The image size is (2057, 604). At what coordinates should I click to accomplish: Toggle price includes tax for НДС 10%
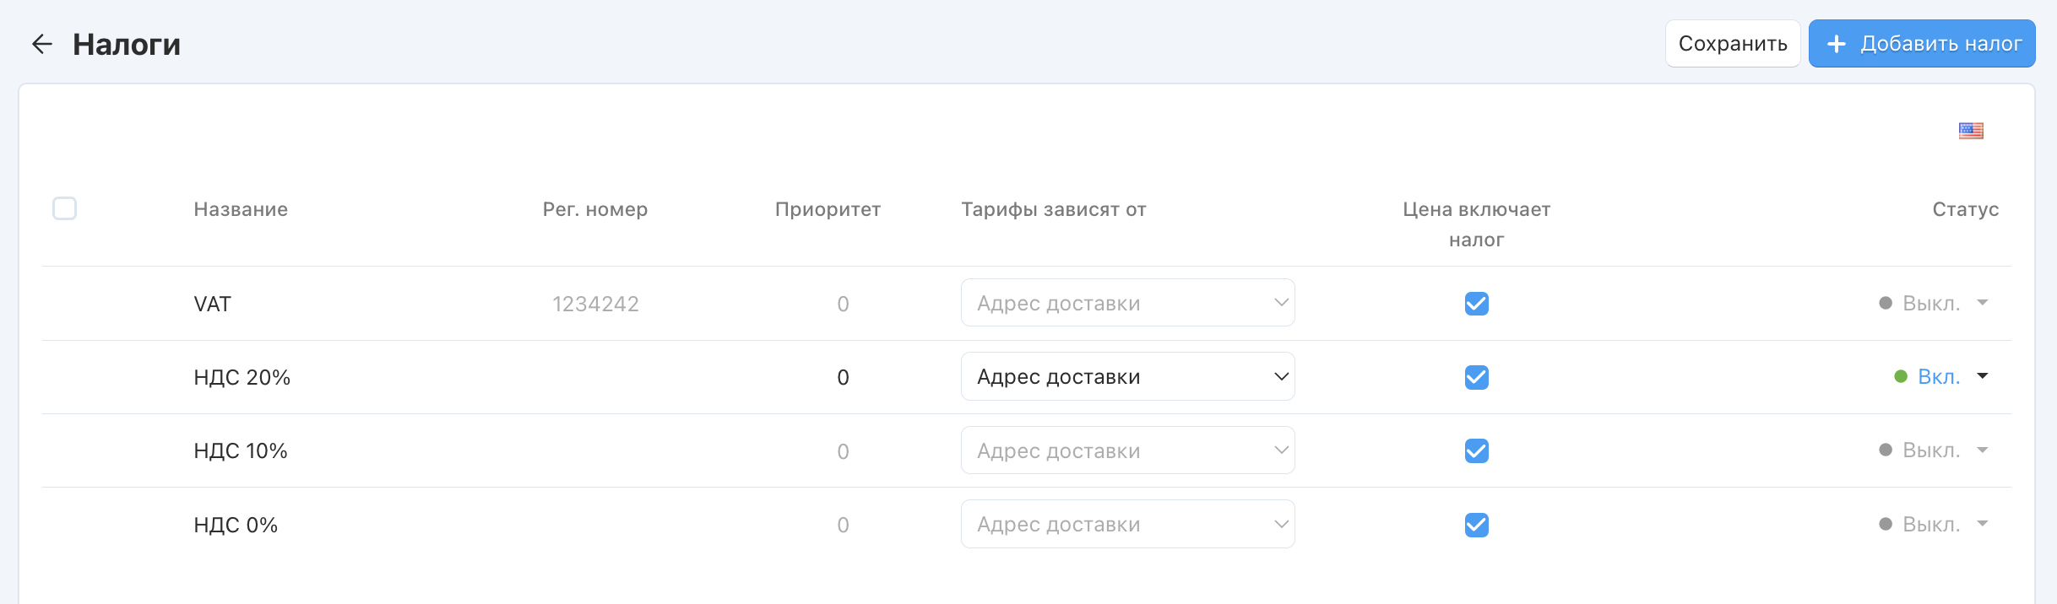(1476, 451)
